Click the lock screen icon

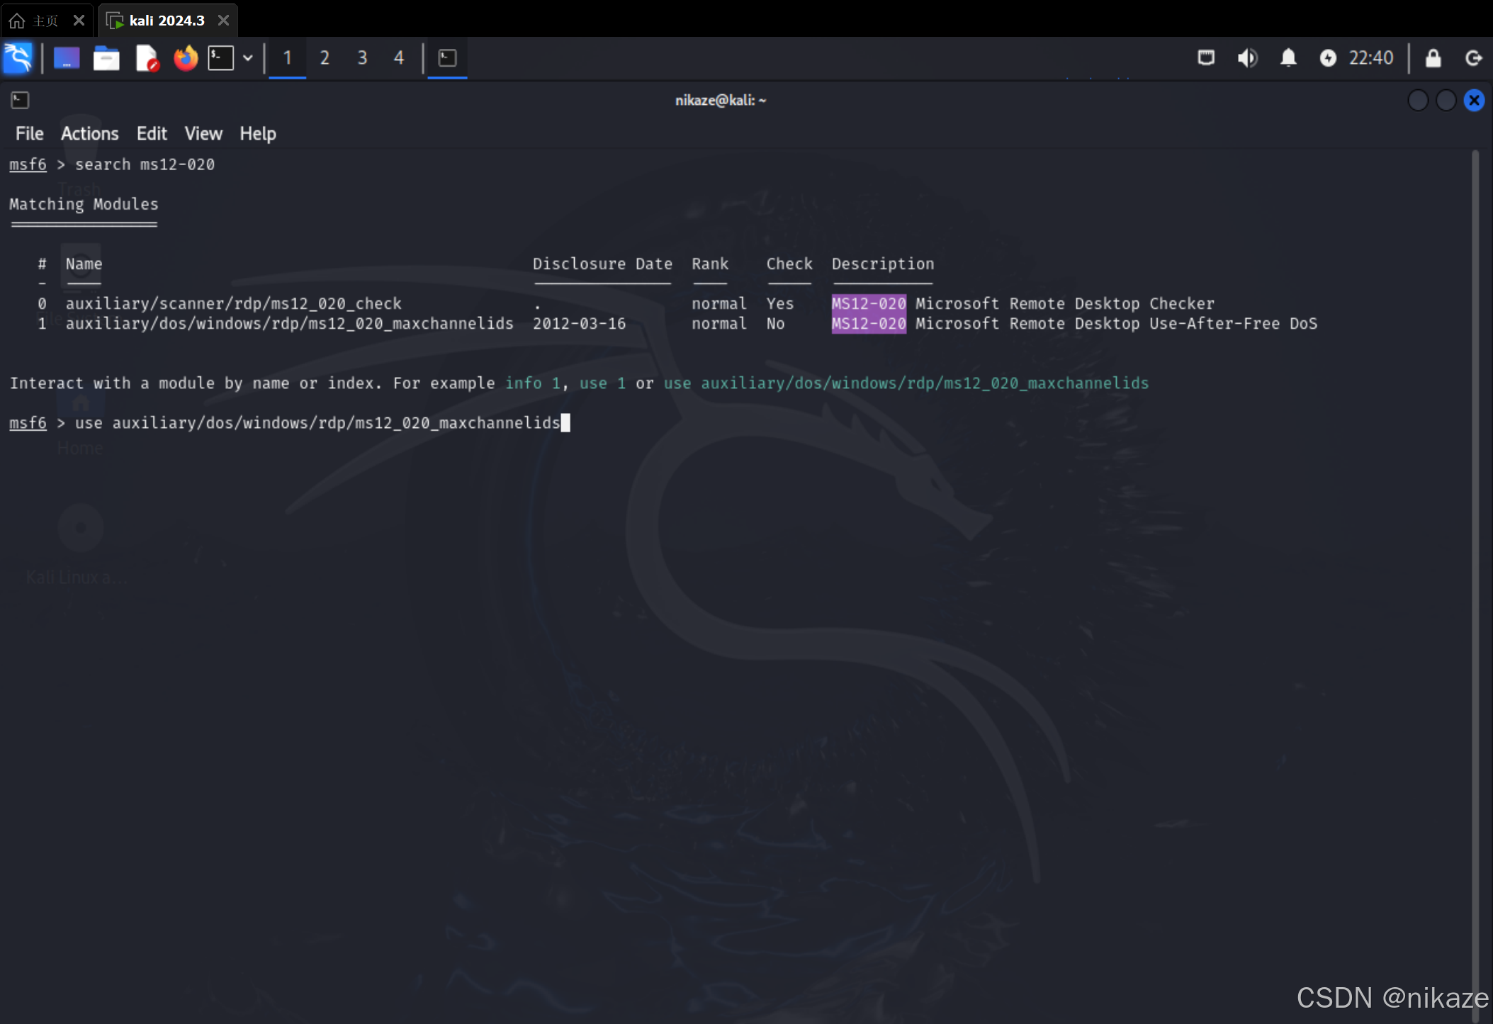(1433, 57)
